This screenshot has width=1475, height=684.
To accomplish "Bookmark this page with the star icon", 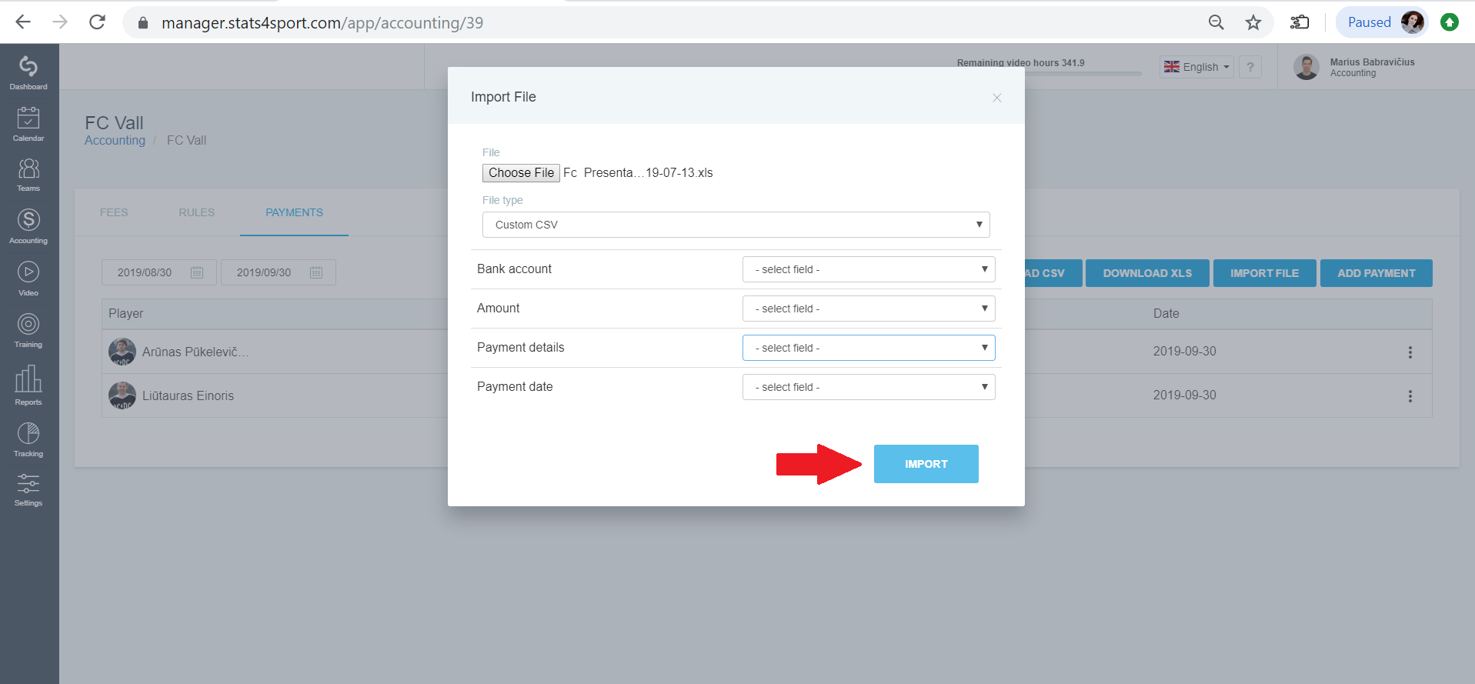I will pos(1253,22).
